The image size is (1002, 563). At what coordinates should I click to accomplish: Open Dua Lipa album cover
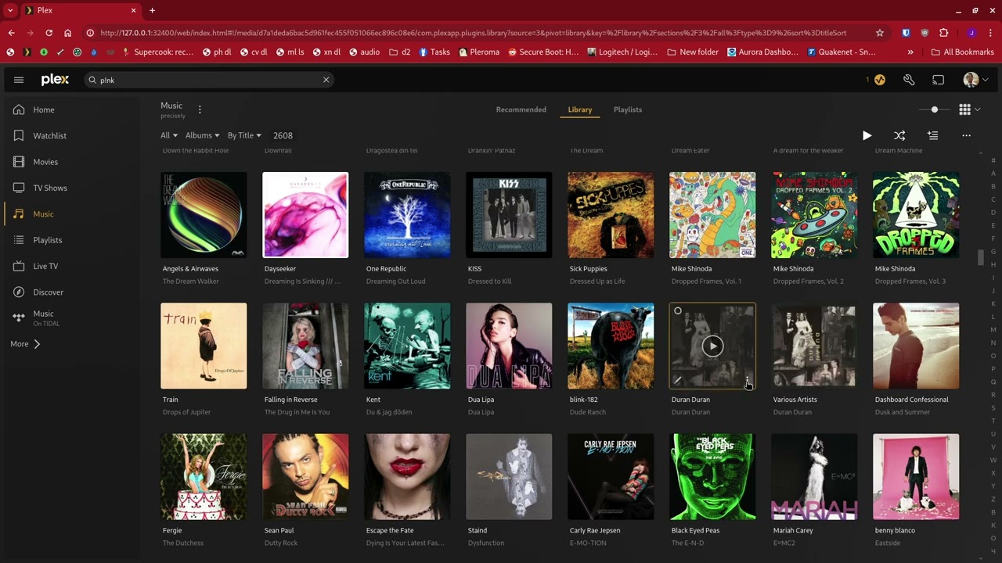coord(509,346)
